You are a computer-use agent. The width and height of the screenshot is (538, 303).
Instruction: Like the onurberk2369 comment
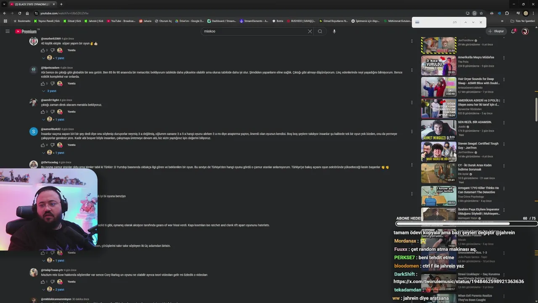[43, 50]
